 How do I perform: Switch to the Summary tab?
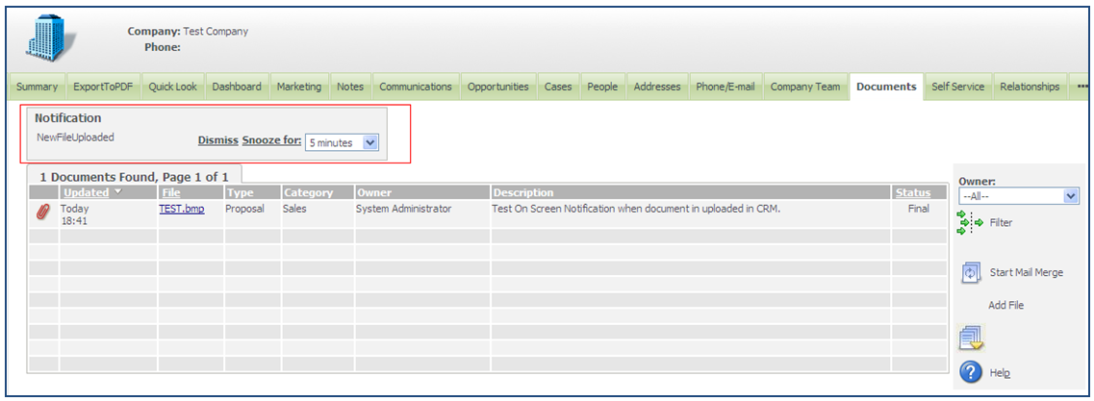point(37,87)
